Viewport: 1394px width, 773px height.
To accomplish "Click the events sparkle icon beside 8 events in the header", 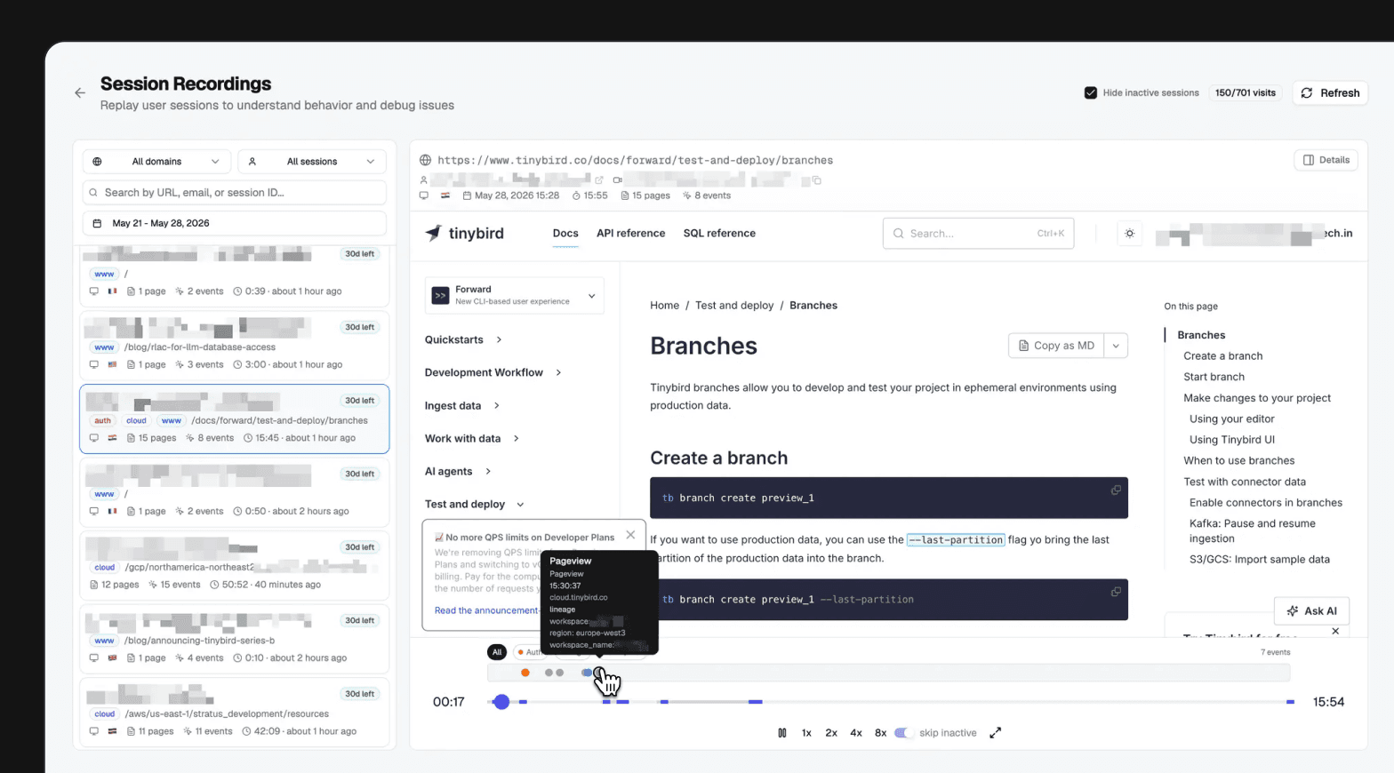I will click(x=687, y=195).
